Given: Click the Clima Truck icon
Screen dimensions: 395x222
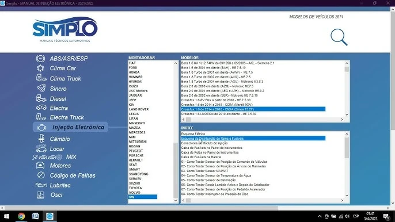Looking at the screenshot, I should (41, 78).
